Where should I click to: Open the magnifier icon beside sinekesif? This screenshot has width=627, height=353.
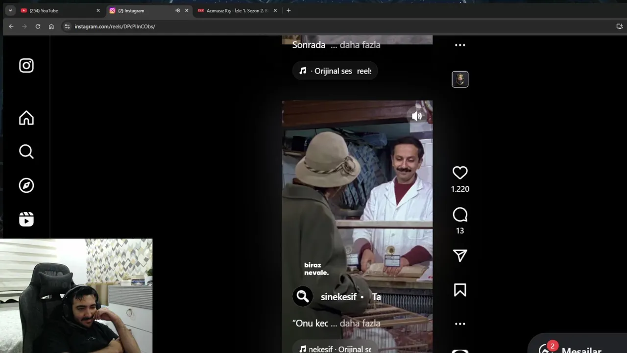pos(303,297)
